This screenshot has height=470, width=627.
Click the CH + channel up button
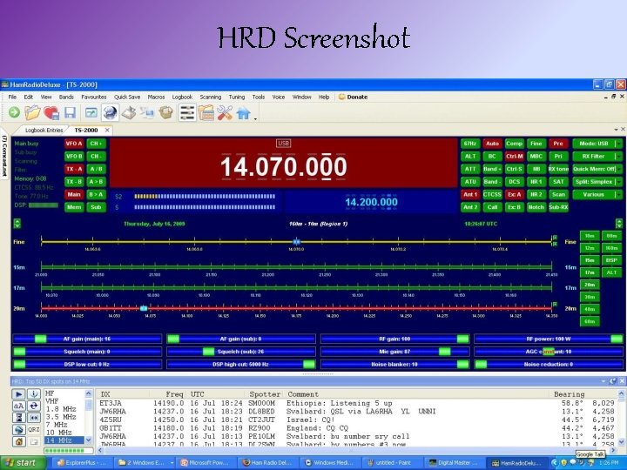96,144
